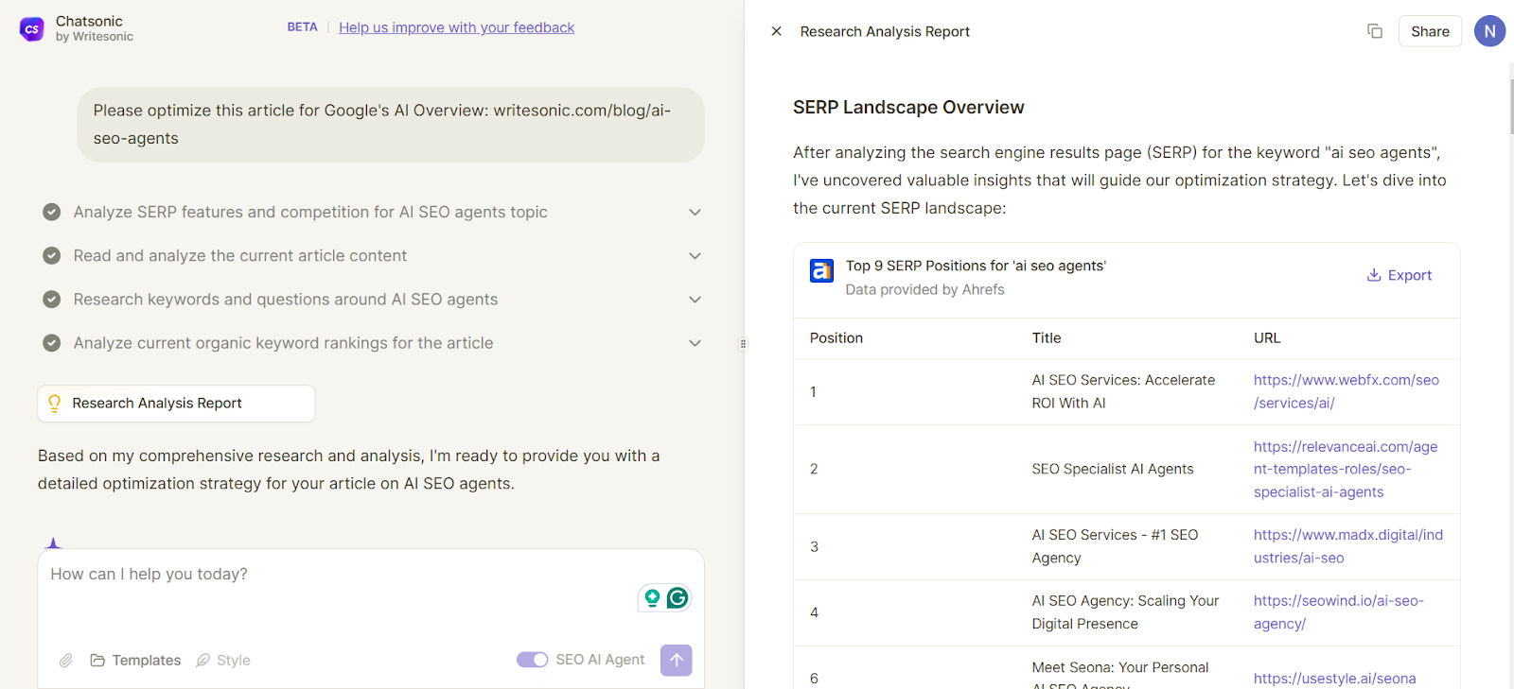Open Help us improve feedback link
Screen dimensions: 1514x689
click(456, 27)
